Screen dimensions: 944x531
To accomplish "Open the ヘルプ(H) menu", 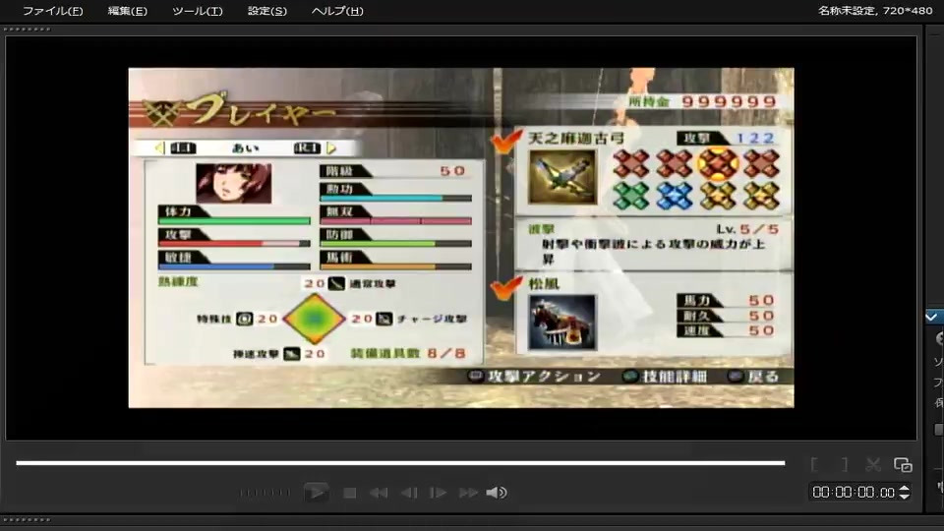I will (x=337, y=11).
